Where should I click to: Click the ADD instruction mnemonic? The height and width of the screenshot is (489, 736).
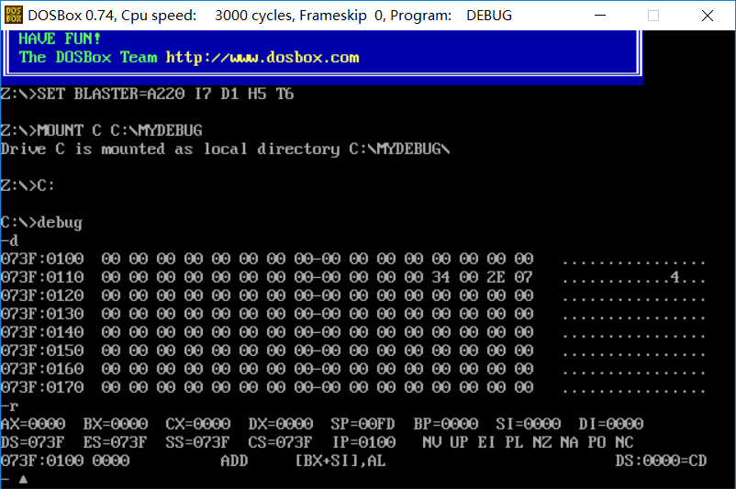234,461
